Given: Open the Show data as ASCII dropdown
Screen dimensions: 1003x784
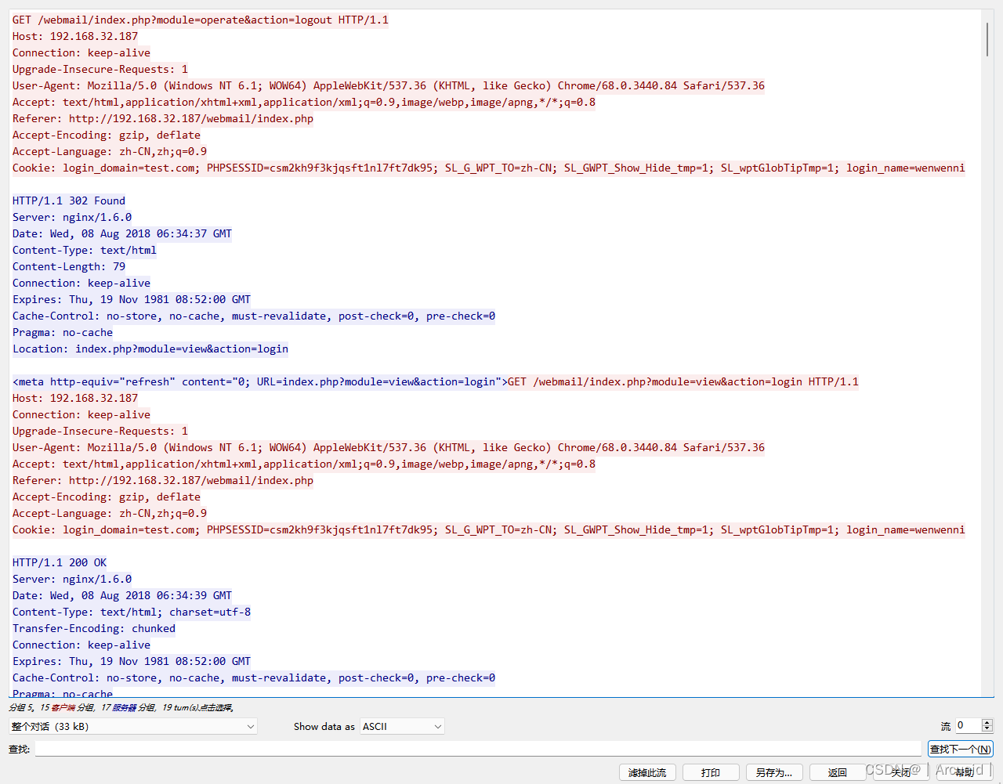Looking at the screenshot, I should 402,726.
